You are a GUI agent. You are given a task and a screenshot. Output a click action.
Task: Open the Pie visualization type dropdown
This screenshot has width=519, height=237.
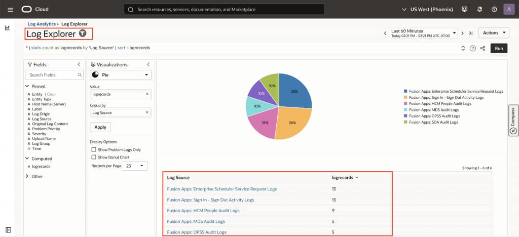121,75
